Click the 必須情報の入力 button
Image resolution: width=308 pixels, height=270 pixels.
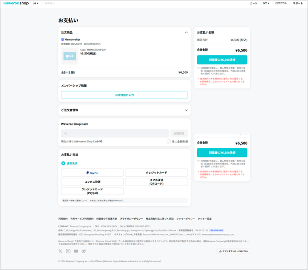[124, 95]
